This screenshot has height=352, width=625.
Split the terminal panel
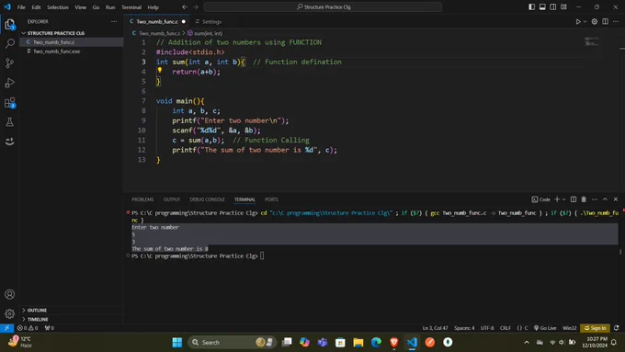pos(574,199)
